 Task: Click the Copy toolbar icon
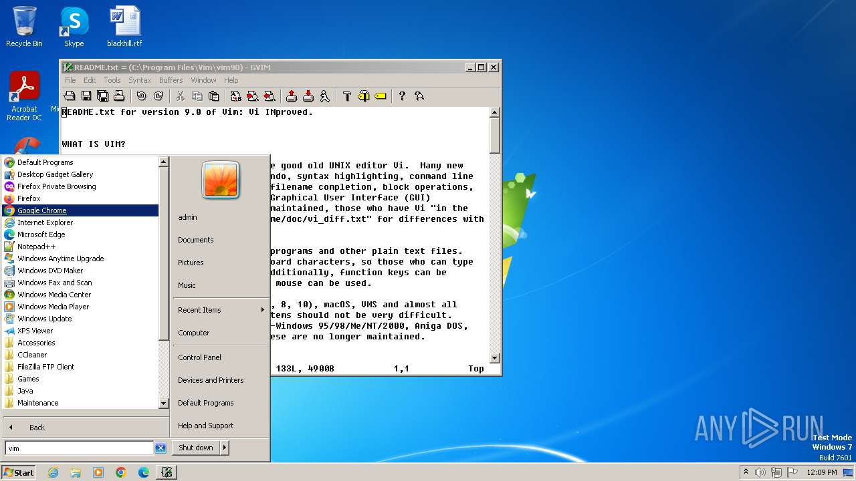(x=197, y=96)
